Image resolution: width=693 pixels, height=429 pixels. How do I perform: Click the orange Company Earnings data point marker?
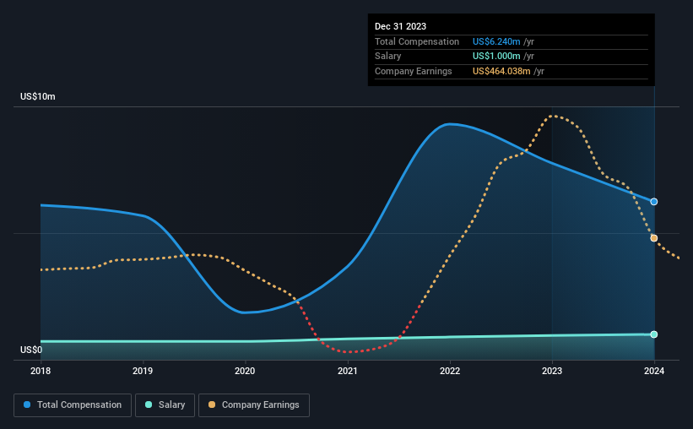tap(653, 238)
